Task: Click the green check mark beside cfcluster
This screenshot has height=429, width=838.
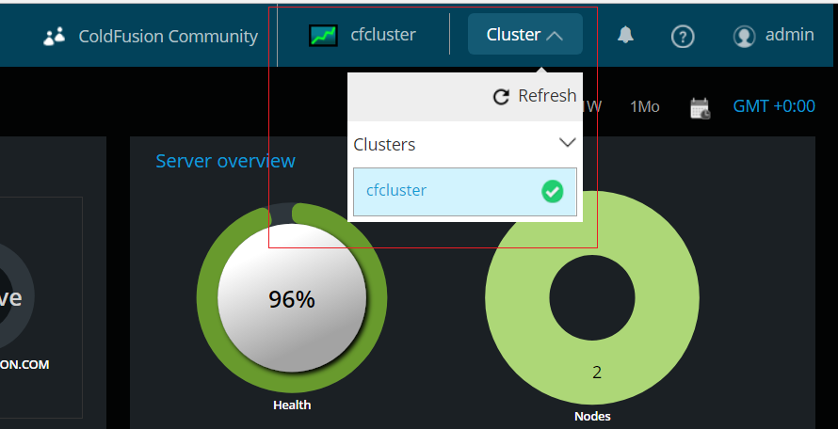Action: pos(553,191)
